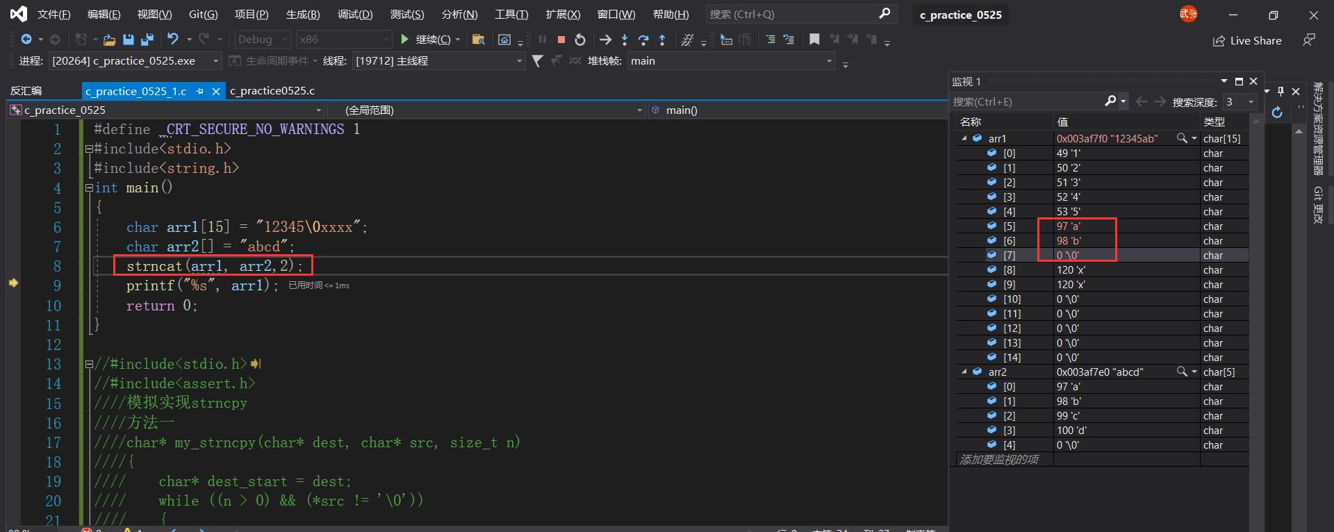The height and width of the screenshot is (532, 1334).
Task: Click the arr1 value 0x003af7f0 "12345ab"
Action: pyautogui.click(x=1107, y=138)
